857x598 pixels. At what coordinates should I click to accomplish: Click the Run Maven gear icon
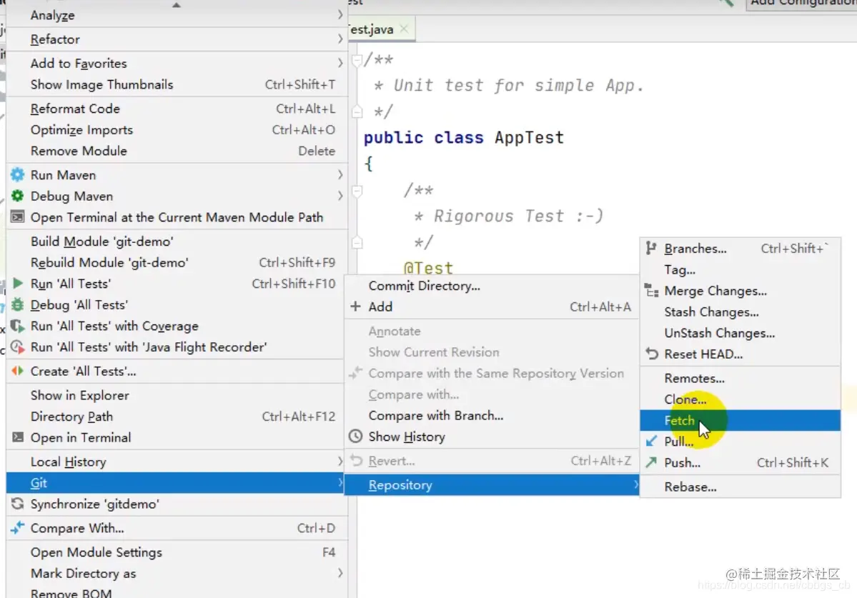(x=17, y=175)
